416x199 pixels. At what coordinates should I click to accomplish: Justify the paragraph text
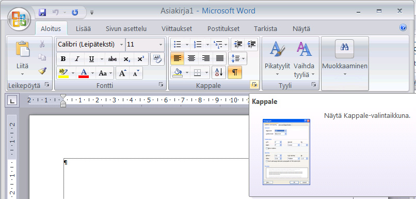219,58
